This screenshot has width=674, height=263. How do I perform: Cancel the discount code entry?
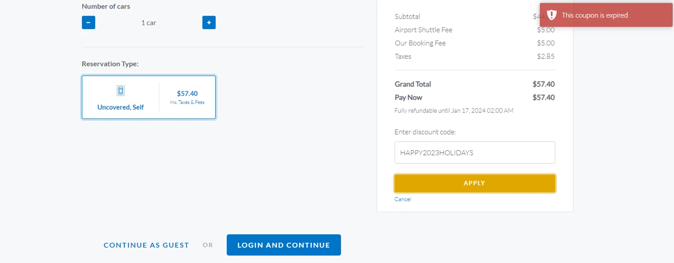403,199
